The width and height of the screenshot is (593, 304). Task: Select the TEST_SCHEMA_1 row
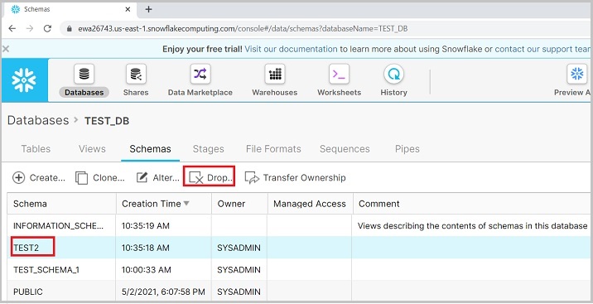(299, 270)
